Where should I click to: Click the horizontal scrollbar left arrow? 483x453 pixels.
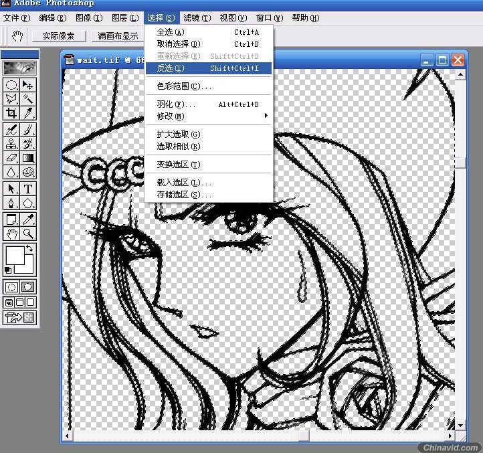pyautogui.click(x=68, y=436)
